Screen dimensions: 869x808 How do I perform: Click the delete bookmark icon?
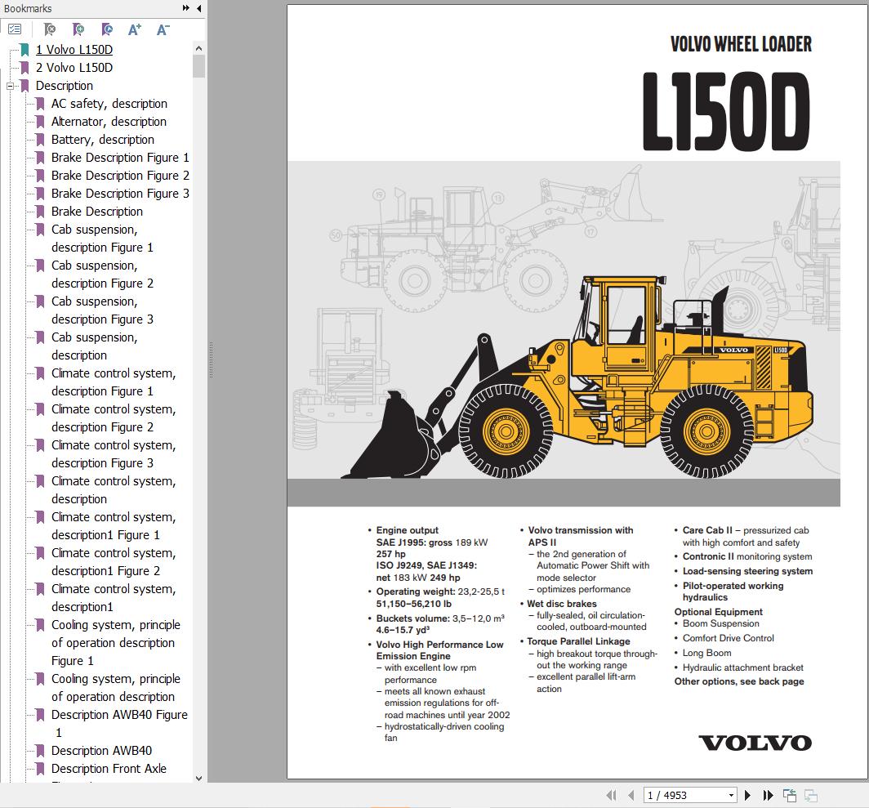[49, 29]
